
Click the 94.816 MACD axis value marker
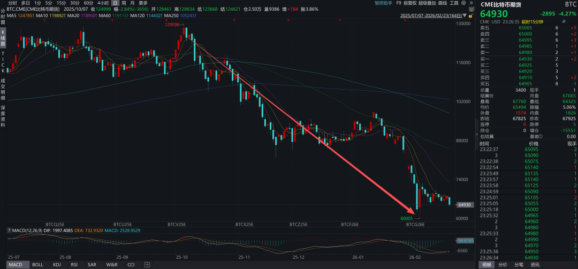[x=463, y=241]
